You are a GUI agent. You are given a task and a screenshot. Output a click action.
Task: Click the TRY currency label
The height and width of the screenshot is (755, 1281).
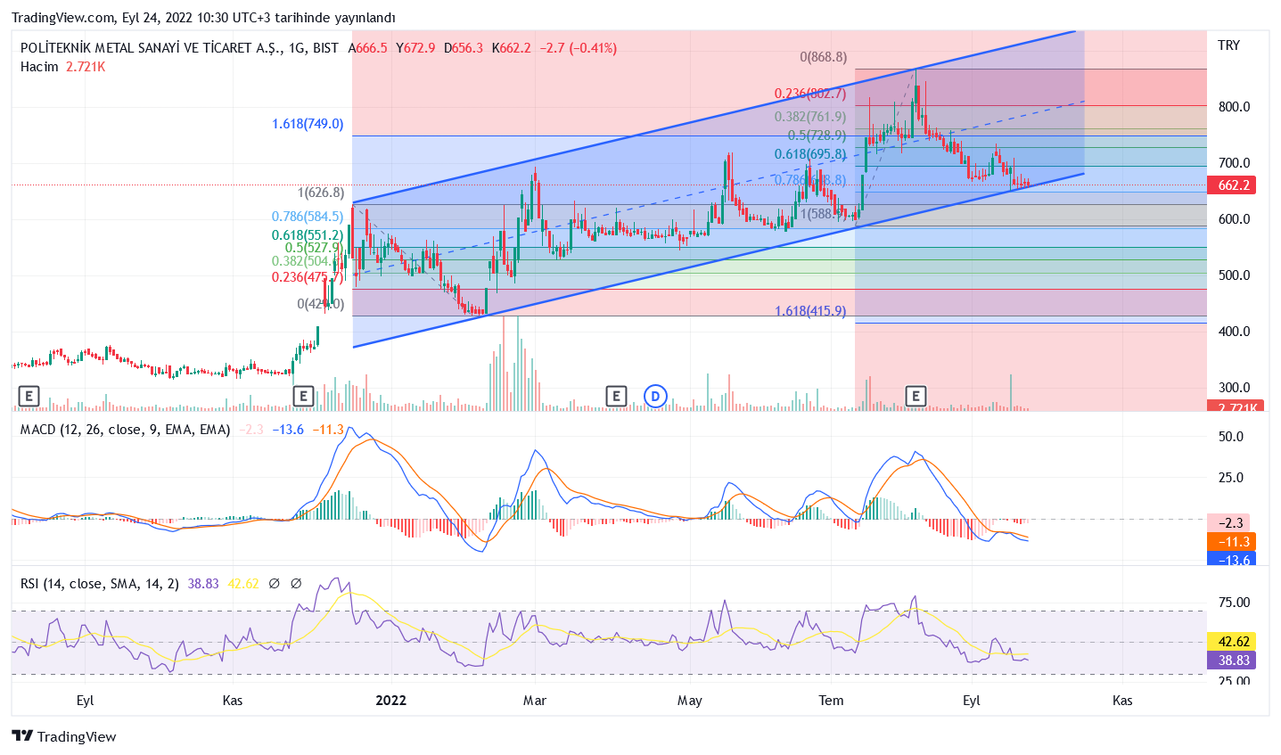(x=1228, y=45)
